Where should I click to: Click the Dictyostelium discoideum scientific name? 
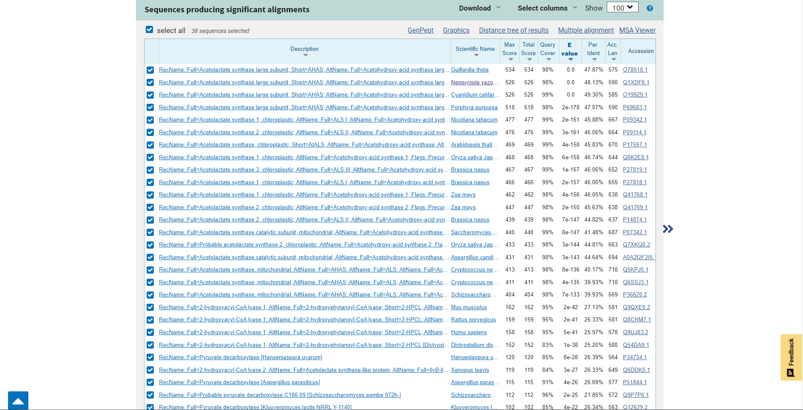click(x=475, y=345)
